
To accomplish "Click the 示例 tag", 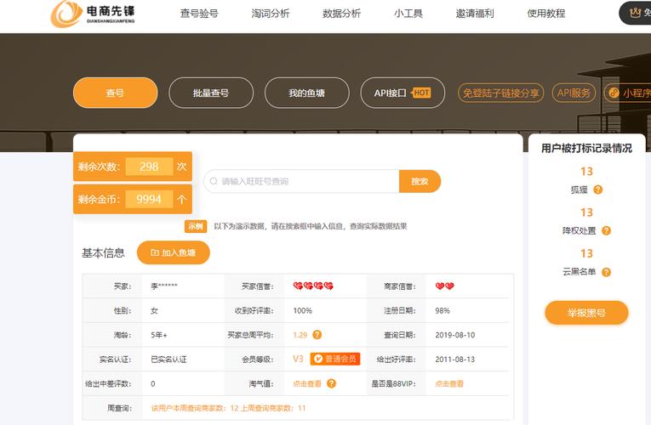I will tap(196, 226).
